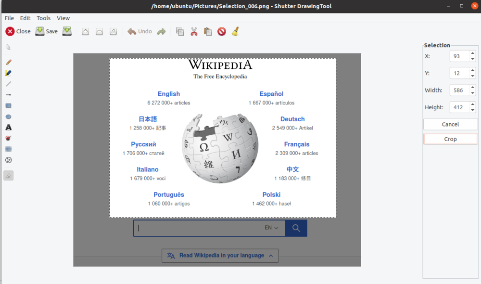The height and width of the screenshot is (284, 481).
Task: Zoom in with the plus magnifier icon
Action: (x=85, y=31)
